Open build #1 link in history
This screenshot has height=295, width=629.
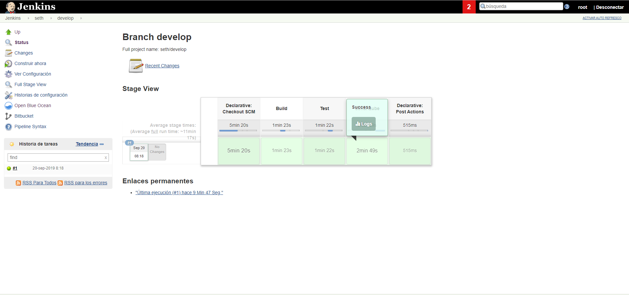pyautogui.click(x=15, y=168)
